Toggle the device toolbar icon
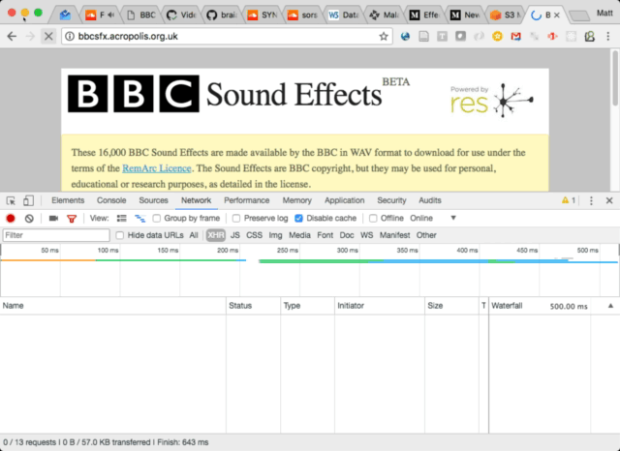 tap(28, 200)
